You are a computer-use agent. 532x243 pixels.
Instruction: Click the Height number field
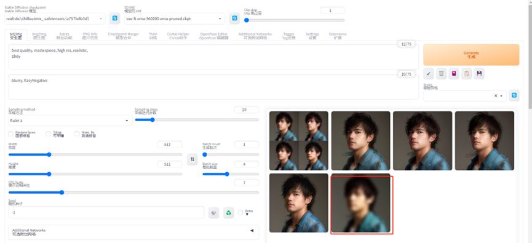(170, 164)
